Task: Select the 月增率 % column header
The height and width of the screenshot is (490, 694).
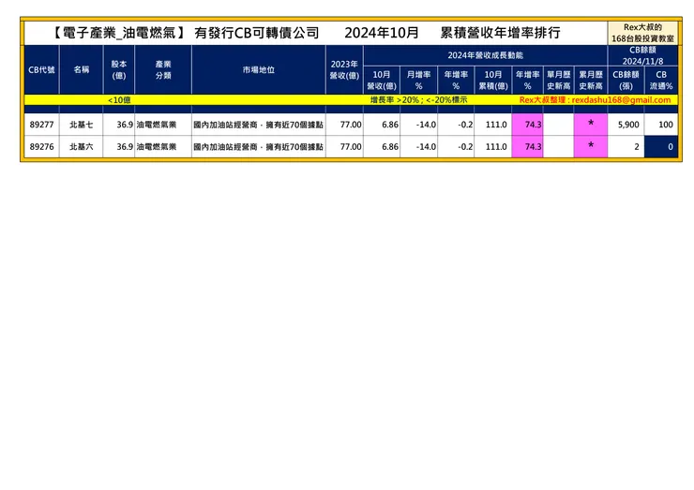Action: 418,81
